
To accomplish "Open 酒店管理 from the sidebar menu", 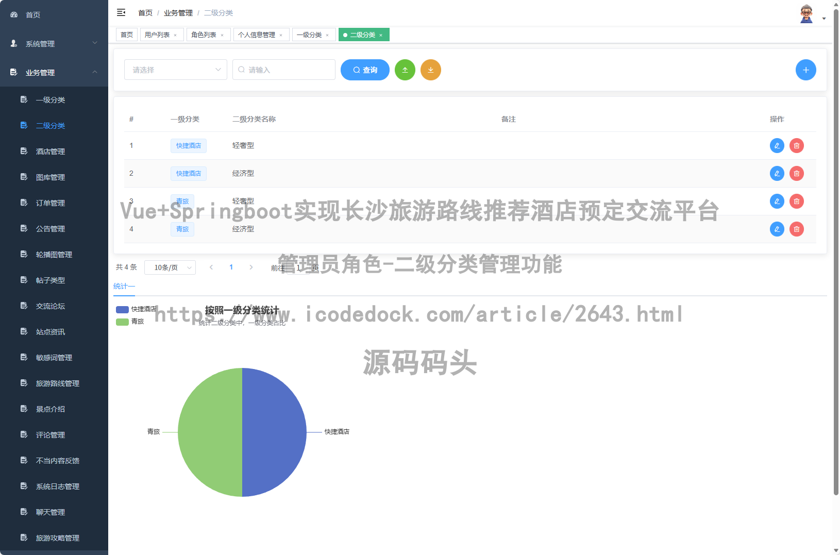I will click(50, 151).
